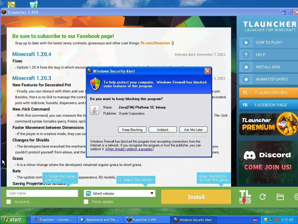Click the keyboard icon in taskbar
This screenshot has width=298, height=224.
pos(255,220)
